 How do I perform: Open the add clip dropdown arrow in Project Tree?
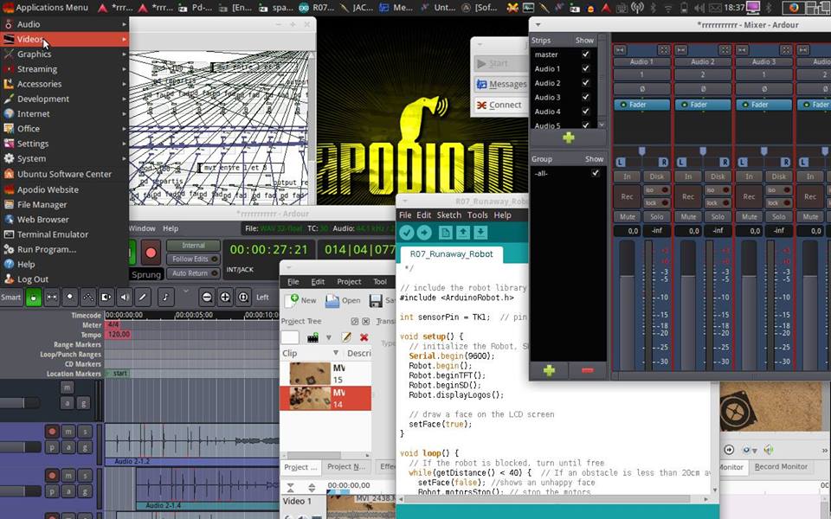[x=327, y=337]
